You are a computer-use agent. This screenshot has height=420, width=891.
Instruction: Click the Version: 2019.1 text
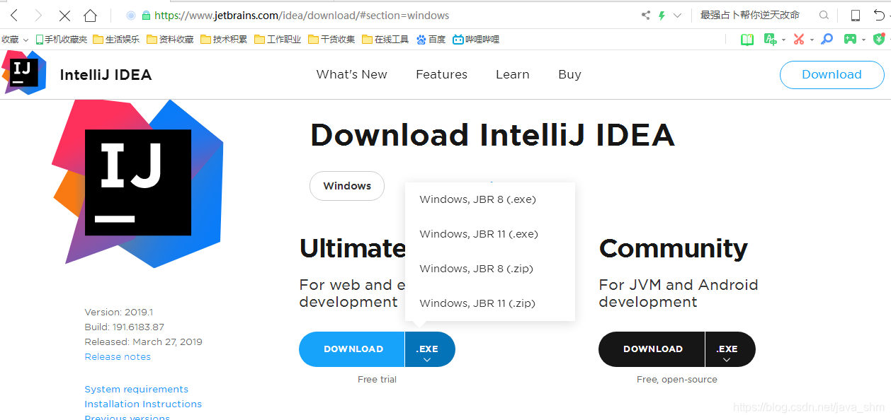[x=119, y=312]
